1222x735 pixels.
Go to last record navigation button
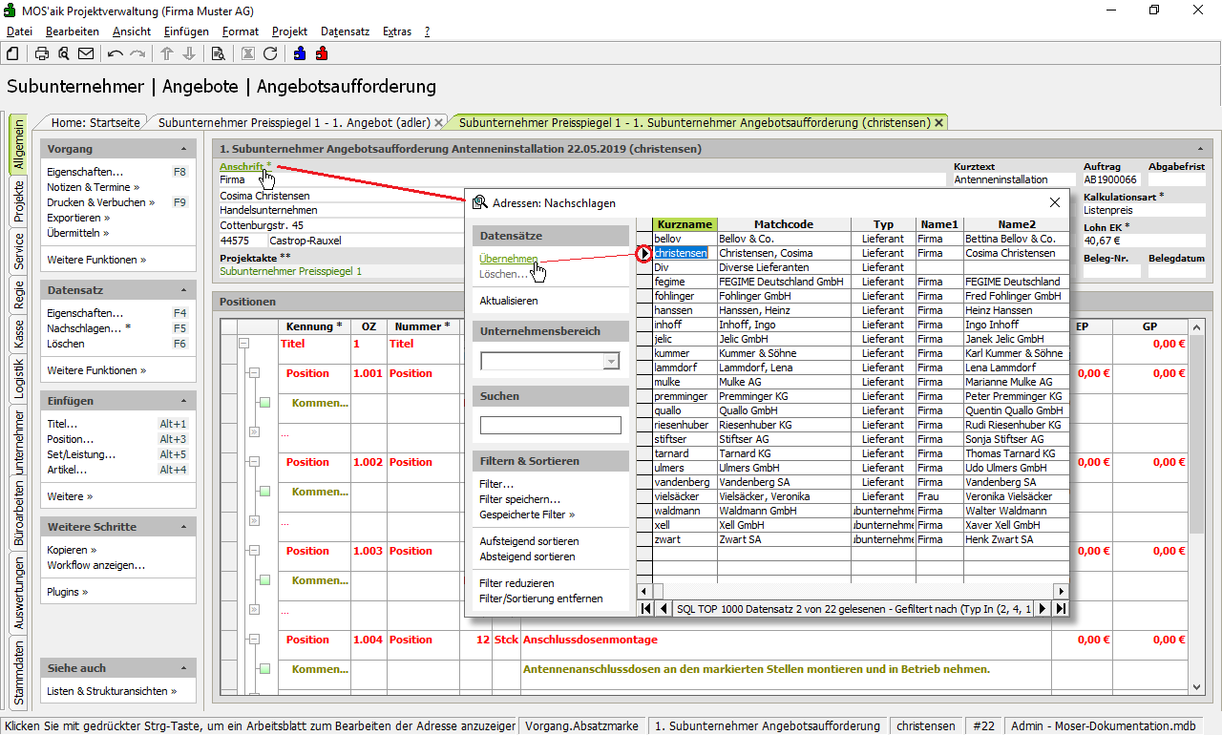click(x=1060, y=608)
